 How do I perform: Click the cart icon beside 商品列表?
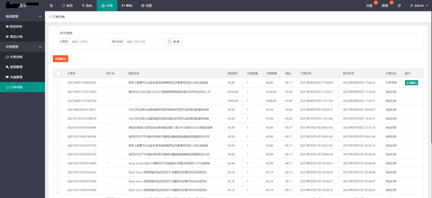[x=7, y=27]
